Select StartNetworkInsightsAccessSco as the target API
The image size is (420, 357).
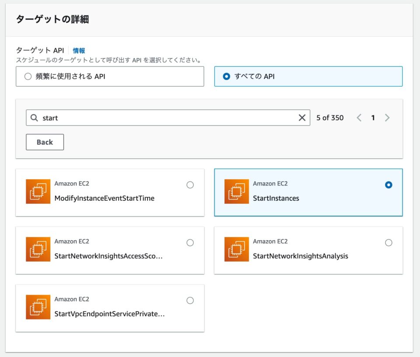click(x=190, y=242)
